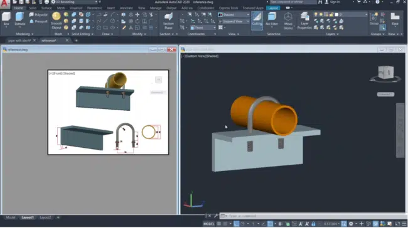Open the help question mark icon
This screenshot has height=228, width=408.
point(377,2)
